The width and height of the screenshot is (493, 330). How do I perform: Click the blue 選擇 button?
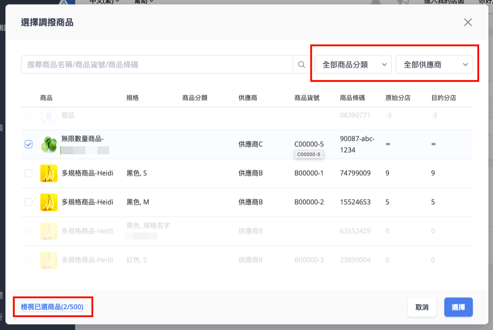[x=459, y=307]
